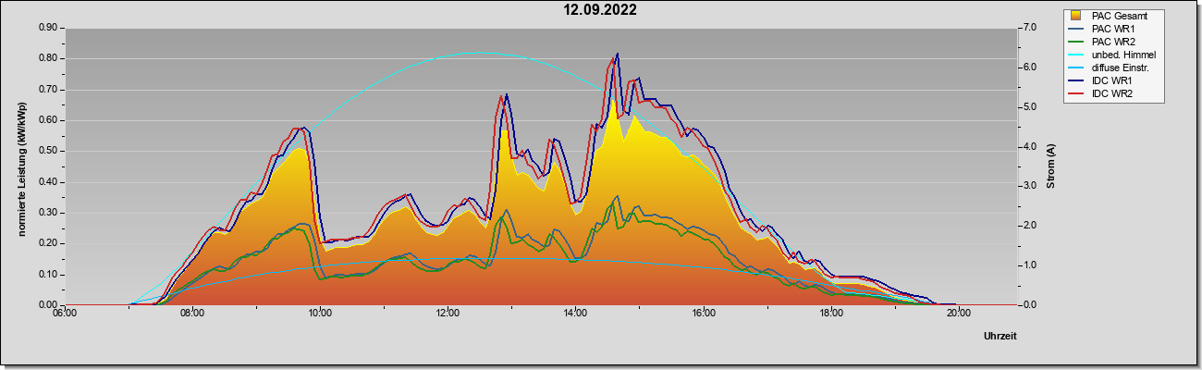Click the 14:00 tick on time axis
The height and width of the screenshot is (370, 1202).
point(575,314)
